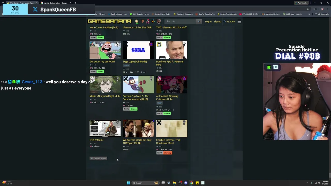
Task: Click the X badge on Charlie's Inferno thumbnail
Action: pyautogui.click(x=159, y=123)
